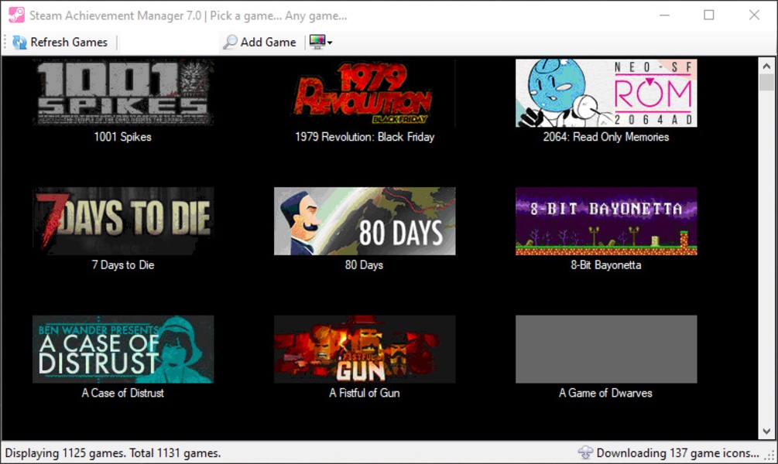Open the monitor filter dropdown icon
778x464 pixels.
coord(320,42)
